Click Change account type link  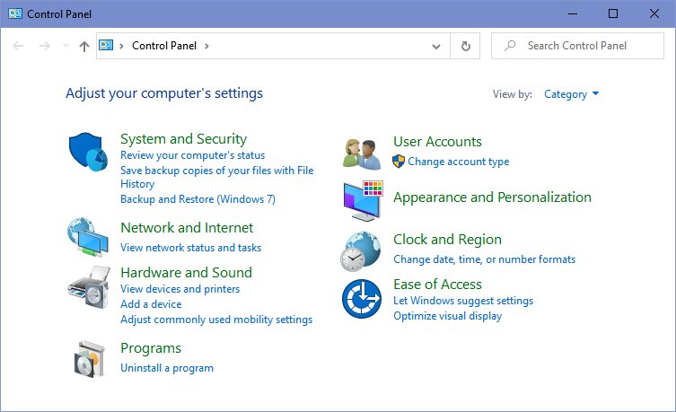pyautogui.click(x=458, y=162)
